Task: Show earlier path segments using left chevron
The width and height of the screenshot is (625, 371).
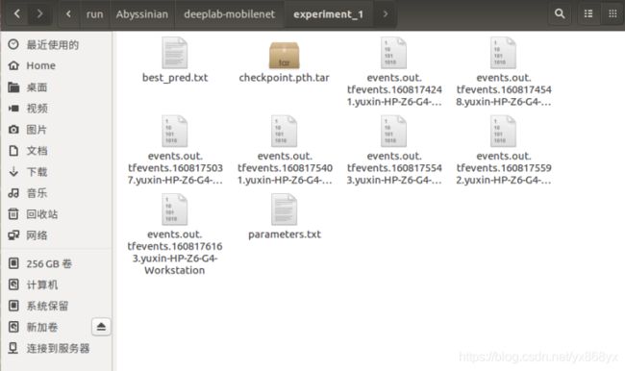Action: pyautogui.click(x=68, y=14)
